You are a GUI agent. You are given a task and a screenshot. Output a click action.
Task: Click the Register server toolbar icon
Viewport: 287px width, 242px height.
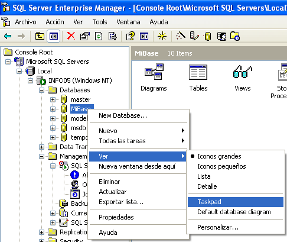tap(194, 36)
